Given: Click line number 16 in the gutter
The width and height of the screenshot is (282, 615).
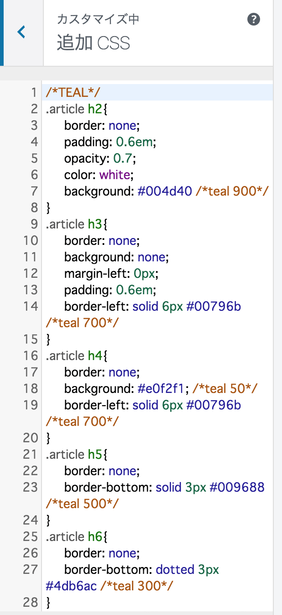Looking at the screenshot, I should 31,356.
